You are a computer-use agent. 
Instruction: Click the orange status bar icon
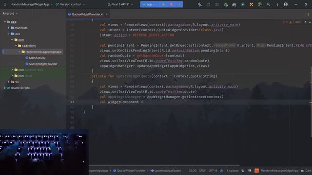pos(257,171)
